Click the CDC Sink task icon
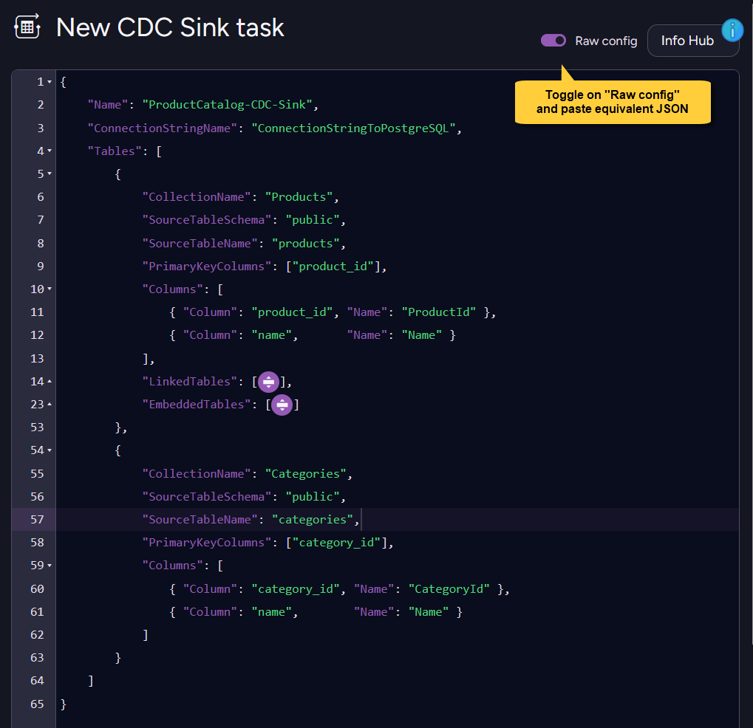This screenshot has width=753, height=728. (x=27, y=27)
